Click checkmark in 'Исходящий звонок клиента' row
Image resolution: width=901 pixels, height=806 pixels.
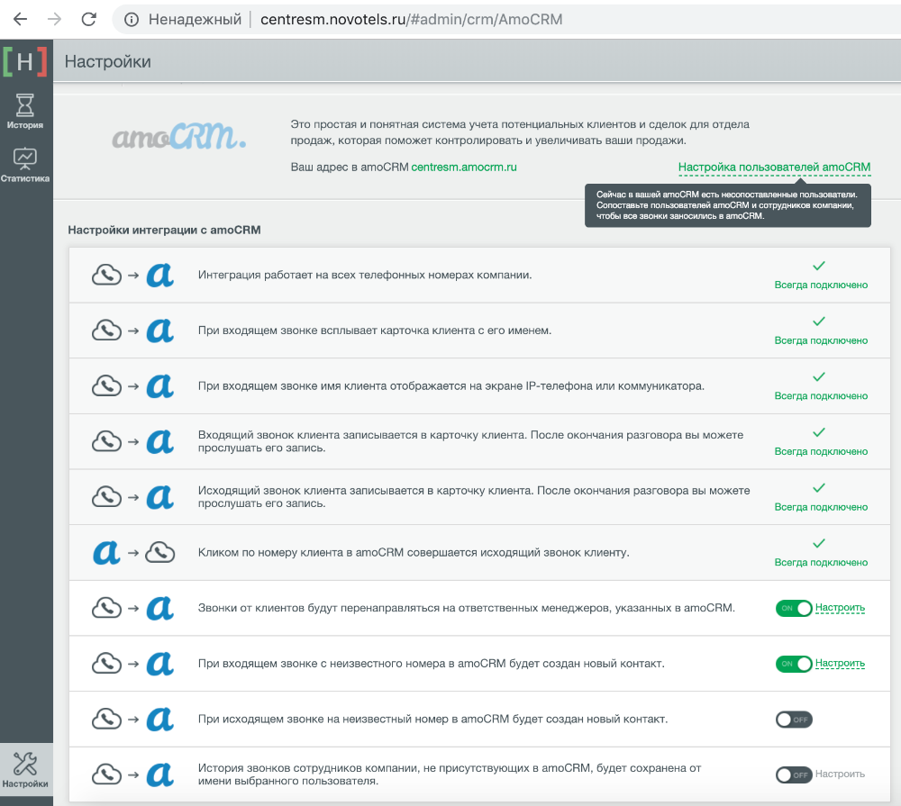pos(819,488)
